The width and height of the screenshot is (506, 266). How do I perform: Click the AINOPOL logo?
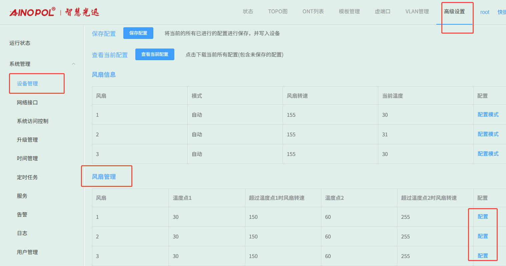(32, 12)
